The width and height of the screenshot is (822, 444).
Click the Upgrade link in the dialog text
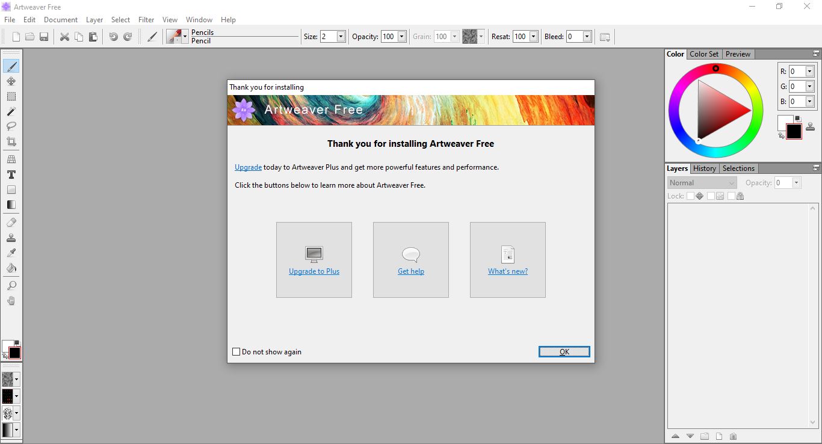click(248, 167)
